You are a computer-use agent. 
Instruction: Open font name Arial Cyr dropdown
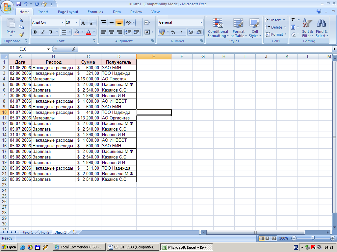pyautogui.click(x=63, y=23)
